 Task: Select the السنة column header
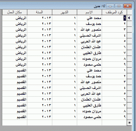pos(39,12)
